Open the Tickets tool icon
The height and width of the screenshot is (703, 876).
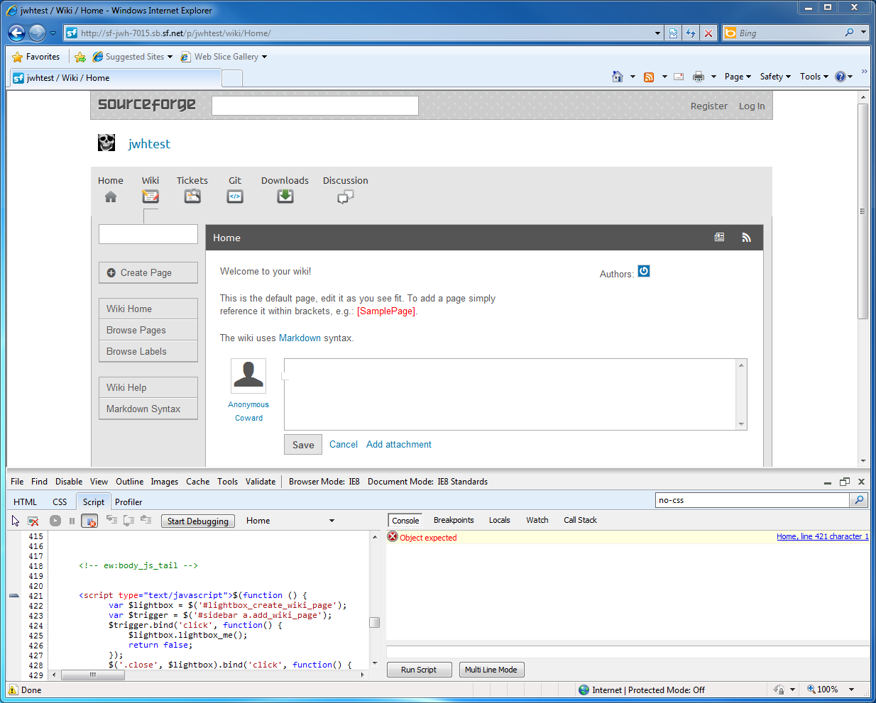point(192,196)
